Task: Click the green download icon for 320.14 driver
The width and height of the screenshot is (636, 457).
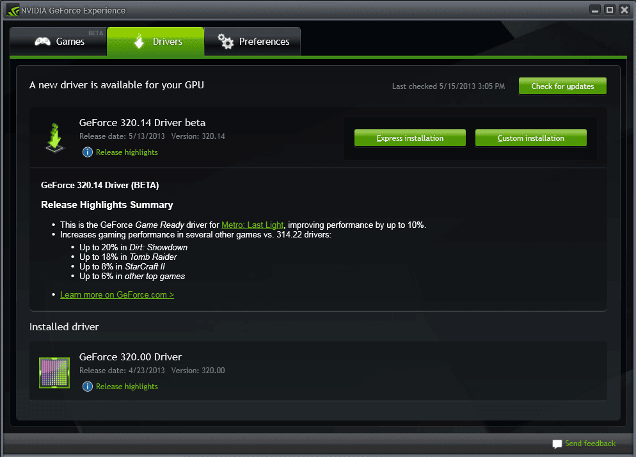Action: tap(55, 138)
